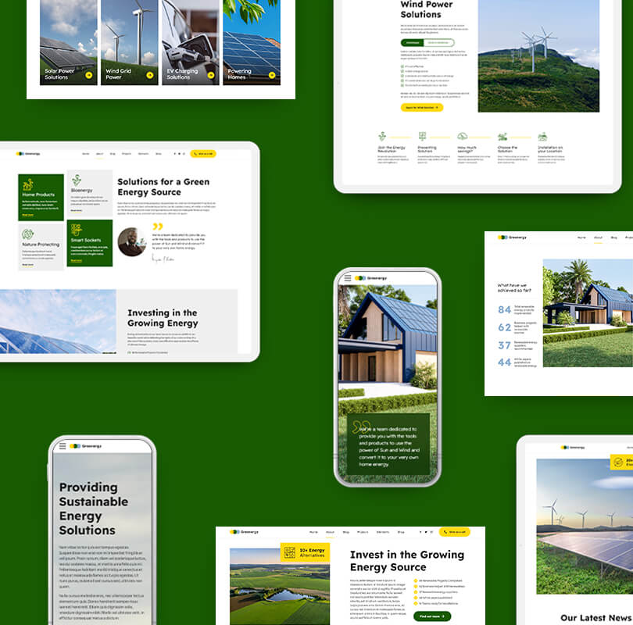Click arrow icon on Solar Power Solutions card

pos(89,75)
